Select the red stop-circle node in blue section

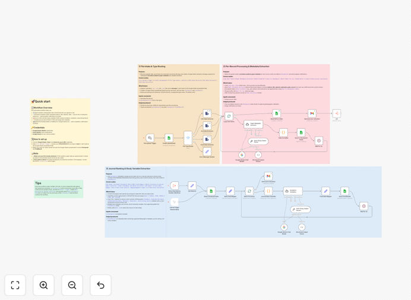(364, 206)
